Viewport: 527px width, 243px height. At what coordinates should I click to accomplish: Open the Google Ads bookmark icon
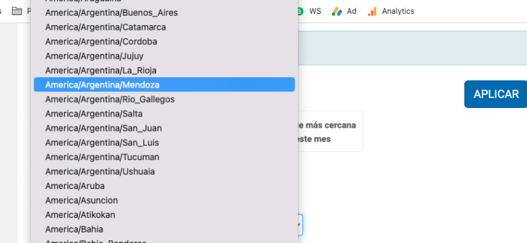[x=337, y=11]
